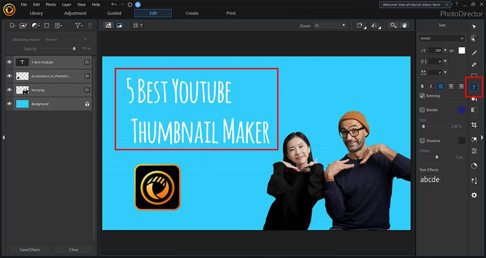Click the Clear button
This screenshot has height=258, width=486.
[74, 249]
